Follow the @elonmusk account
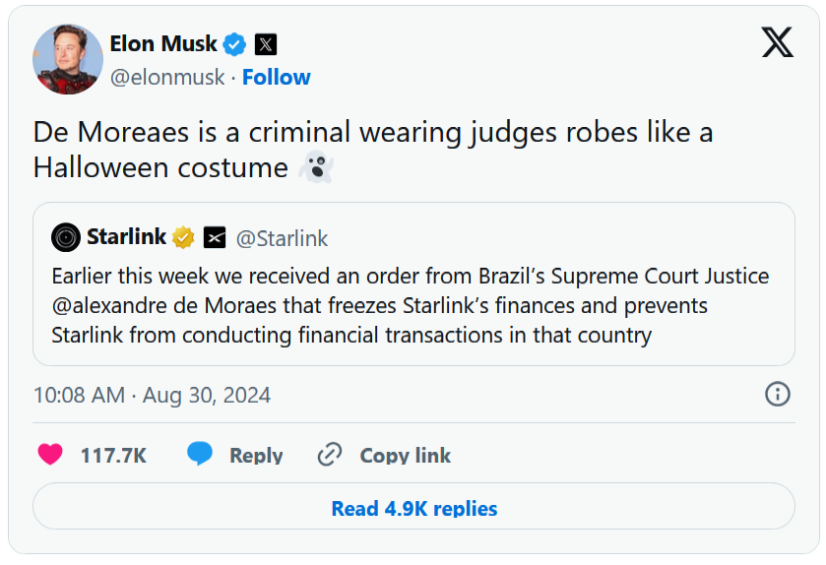The height and width of the screenshot is (565, 826). click(277, 77)
